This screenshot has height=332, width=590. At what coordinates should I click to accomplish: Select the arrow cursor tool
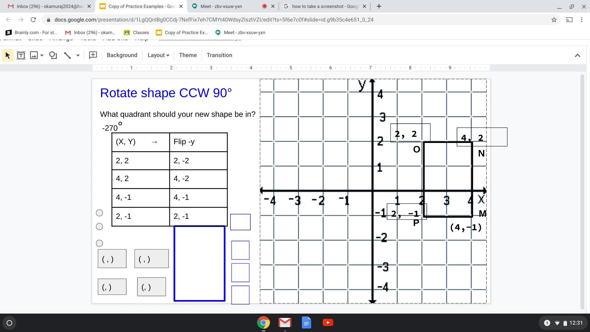point(8,55)
